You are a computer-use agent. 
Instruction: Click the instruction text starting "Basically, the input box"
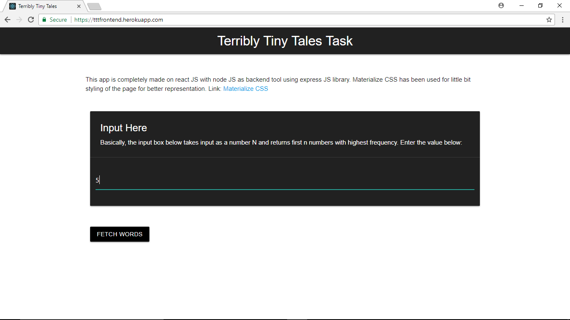pos(281,142)
